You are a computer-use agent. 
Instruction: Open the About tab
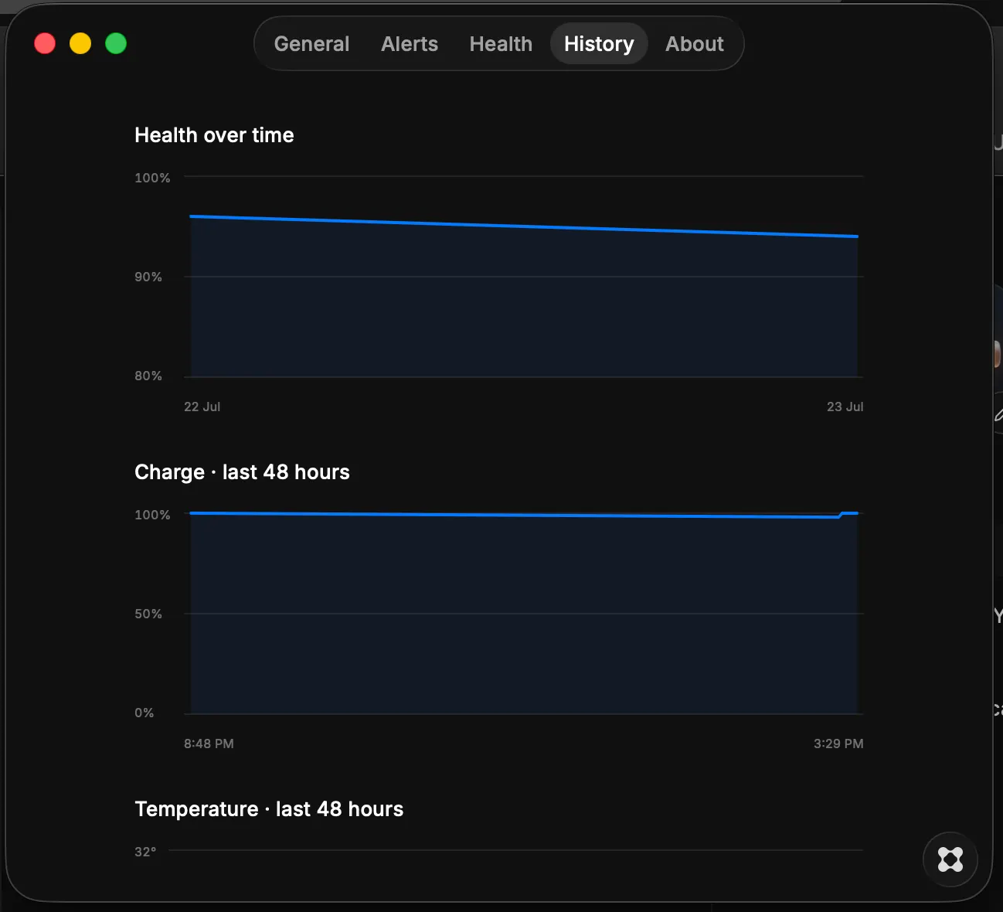click(695, 44)
